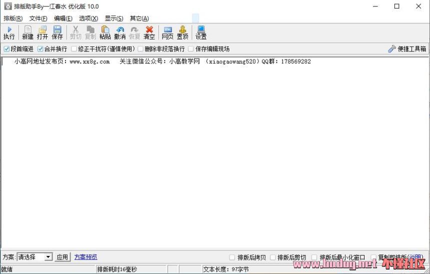Follow the 方案预览 link
The image size is (430, 274).
pyautogui.click(x=85, y=257)
